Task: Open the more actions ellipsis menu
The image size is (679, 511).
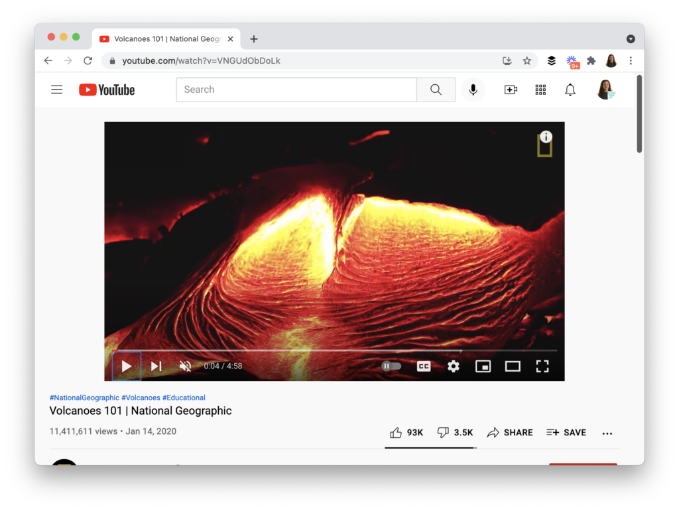Action: click(607, 433)
